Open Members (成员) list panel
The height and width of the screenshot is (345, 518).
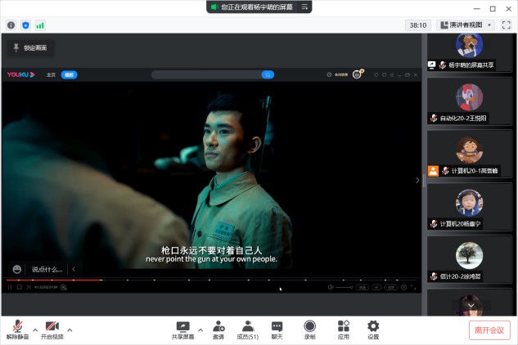(x=247, y=329)
